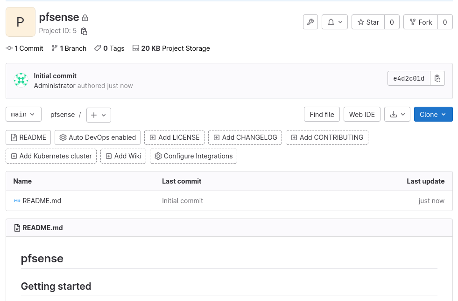Open the 1 Branch list

click(69, 48)
